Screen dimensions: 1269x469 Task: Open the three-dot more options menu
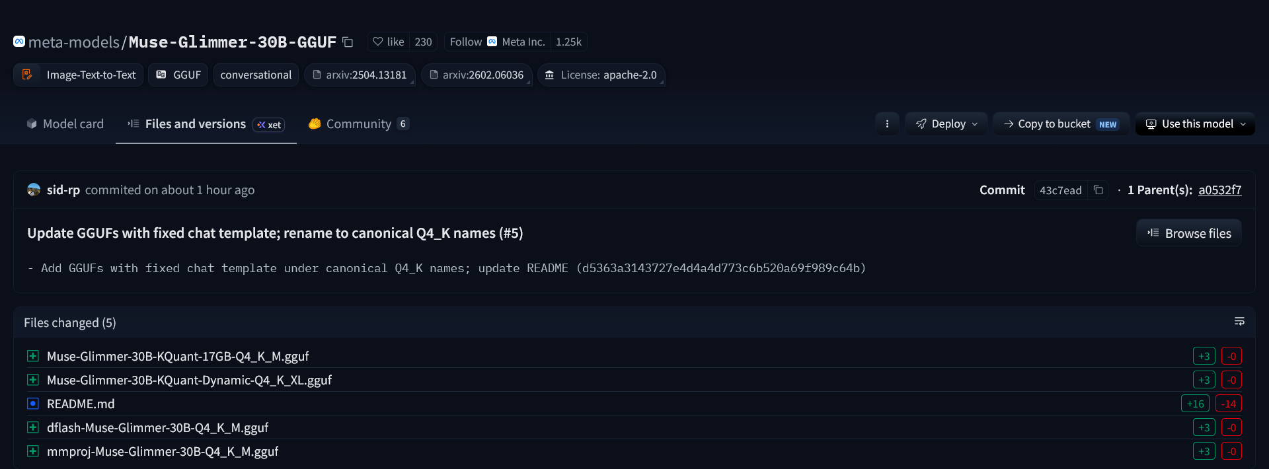pos(887,124)
